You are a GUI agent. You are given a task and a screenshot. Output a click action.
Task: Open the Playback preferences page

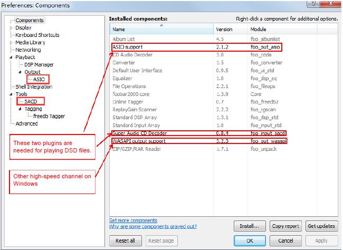pyautogui.click(x=25, y=57)
